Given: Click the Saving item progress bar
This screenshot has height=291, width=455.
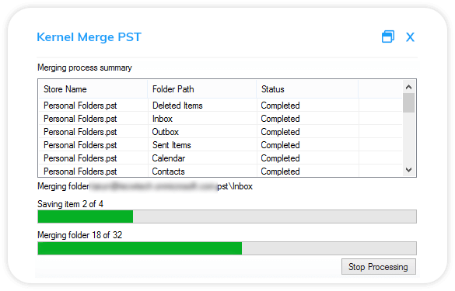Looking at the screenshot, I should [x=227, y=217].
